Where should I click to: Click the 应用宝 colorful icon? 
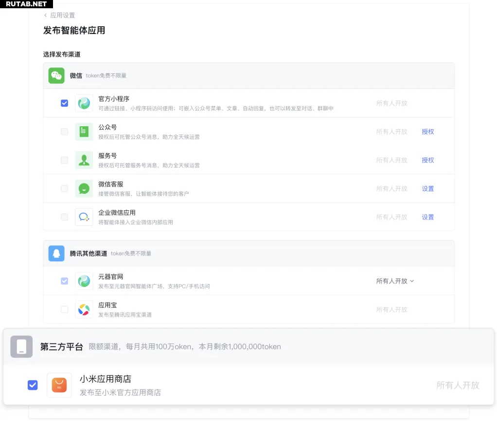(84, 309)
